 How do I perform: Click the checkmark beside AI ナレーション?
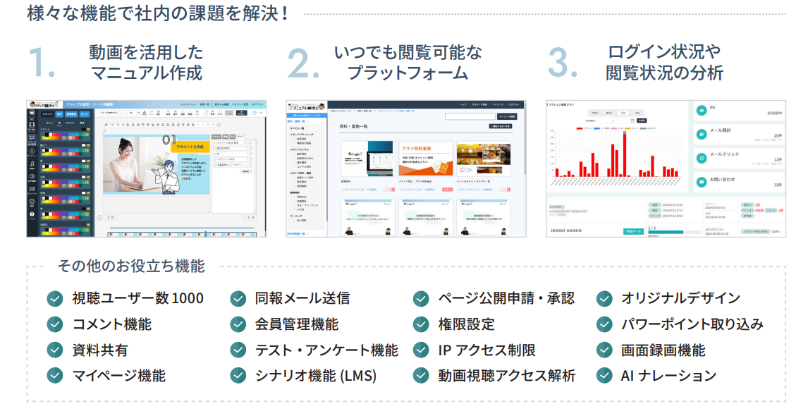604,375
